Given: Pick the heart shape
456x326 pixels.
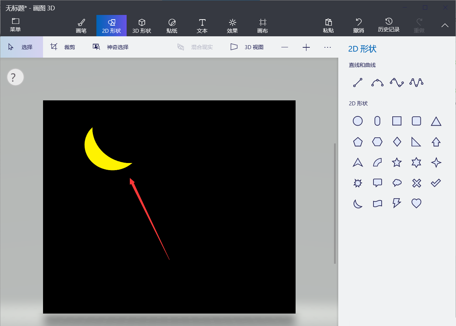Looking at the screenshot, I should coord(417,204).
